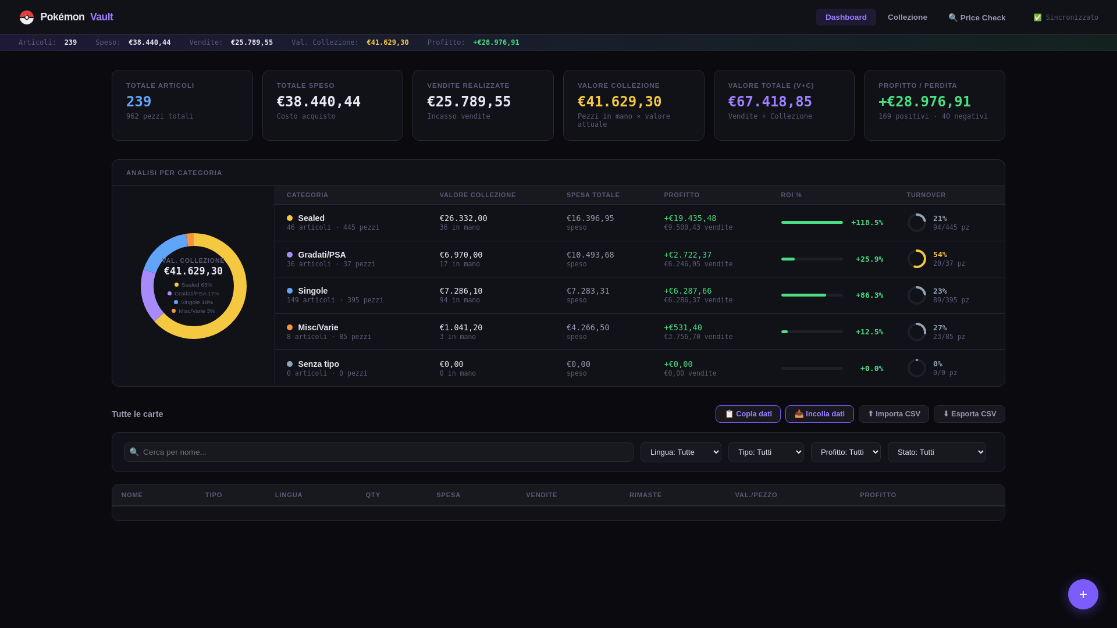Select the Dashboard tab

(845, 17)
